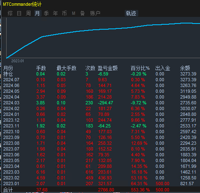
Task: Select the 2024.05 month row
Action: (x=100, y=91)
